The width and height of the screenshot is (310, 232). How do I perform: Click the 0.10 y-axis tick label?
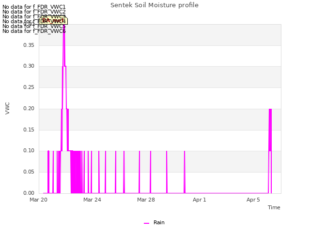coord(29,150)
